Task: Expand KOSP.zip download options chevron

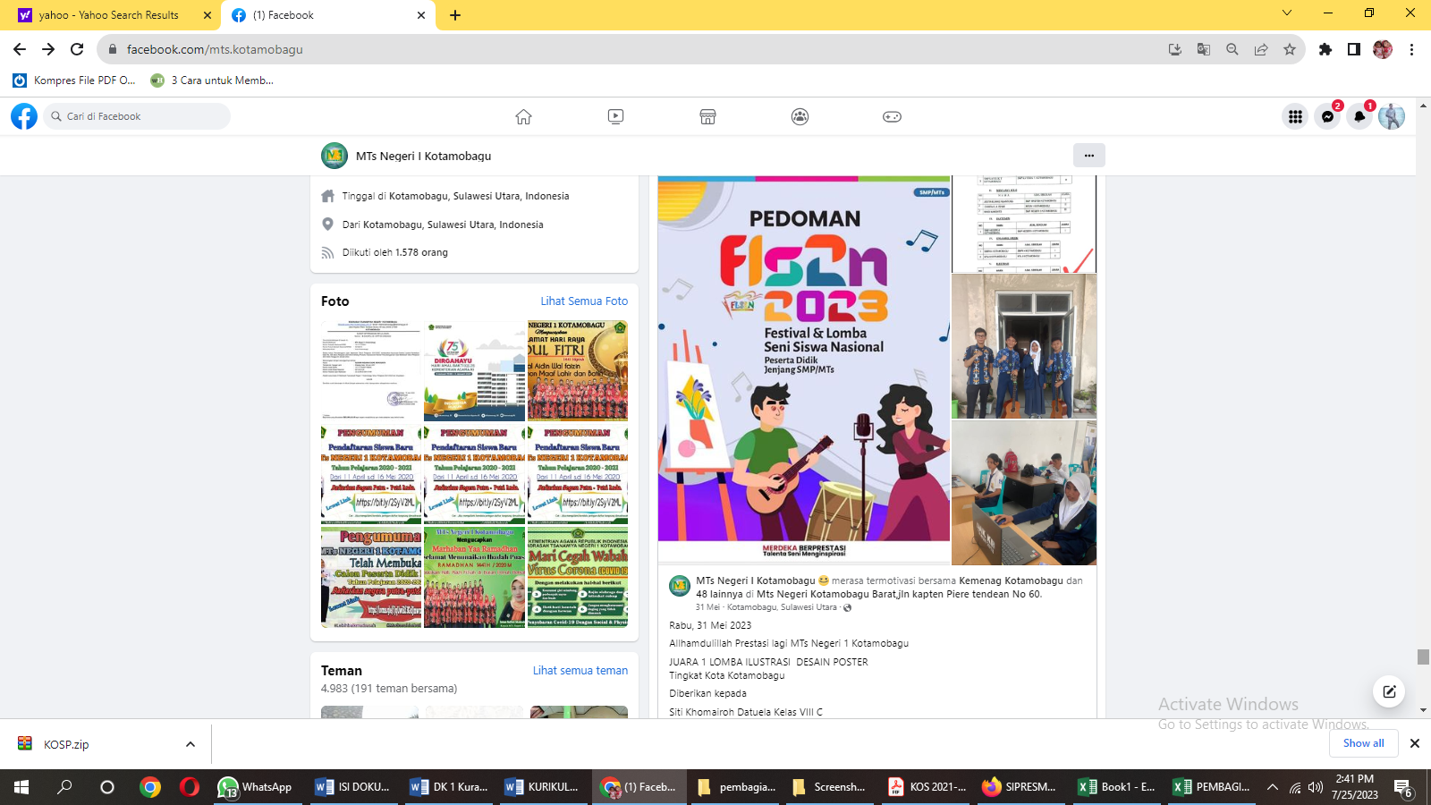Action: (x=190, y=744)
